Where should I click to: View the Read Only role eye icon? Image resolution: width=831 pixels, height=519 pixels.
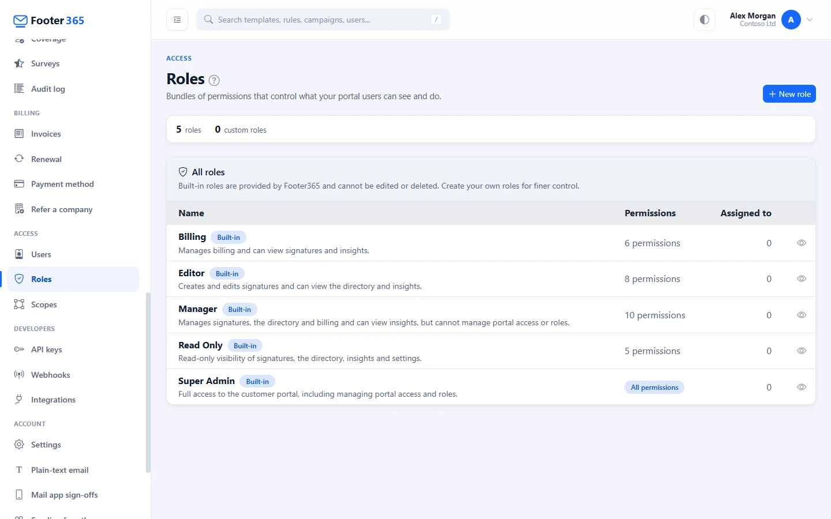(x=802, y=351)
